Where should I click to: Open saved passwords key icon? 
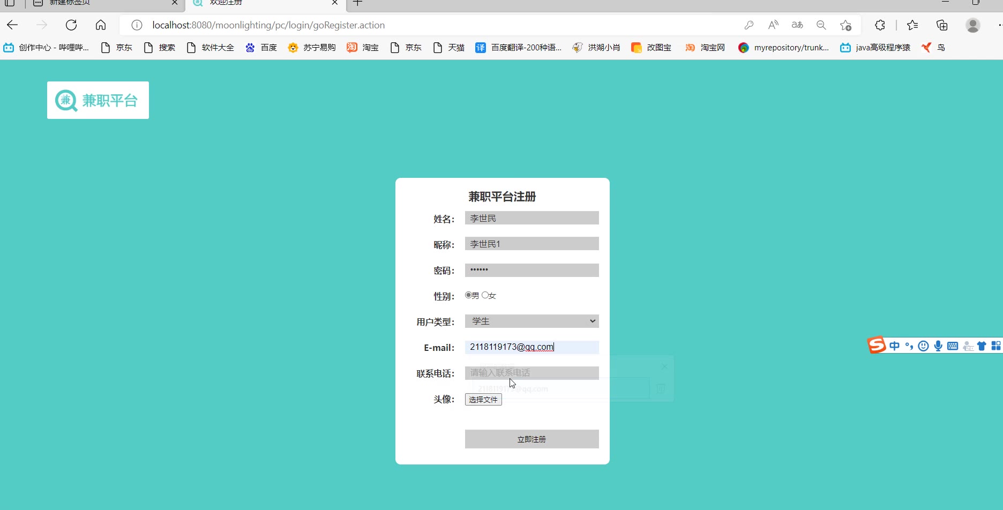[x=749, y=25]
